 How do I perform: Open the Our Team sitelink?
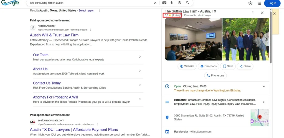click(x=41, y=55)
